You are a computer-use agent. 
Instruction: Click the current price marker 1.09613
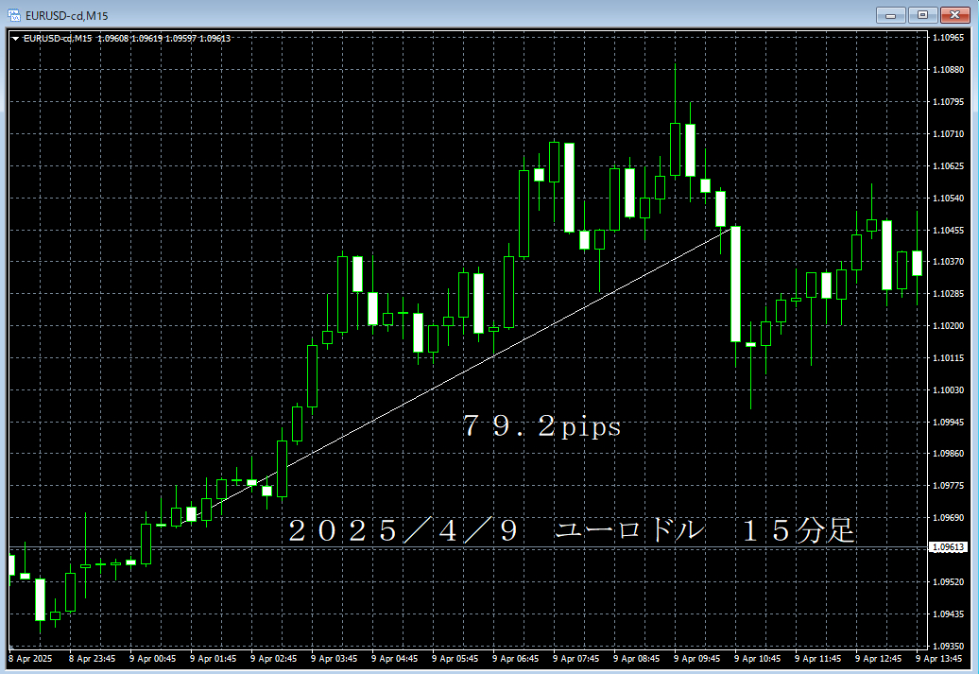[948, 547]
